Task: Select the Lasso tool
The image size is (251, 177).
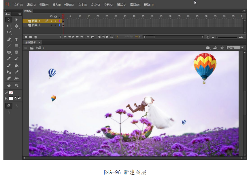Action: click(9, 33)
